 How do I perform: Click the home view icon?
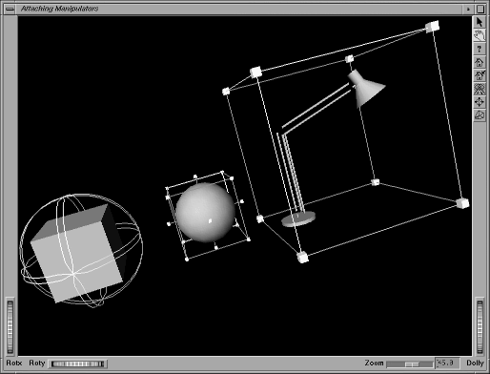coord(480,62)
